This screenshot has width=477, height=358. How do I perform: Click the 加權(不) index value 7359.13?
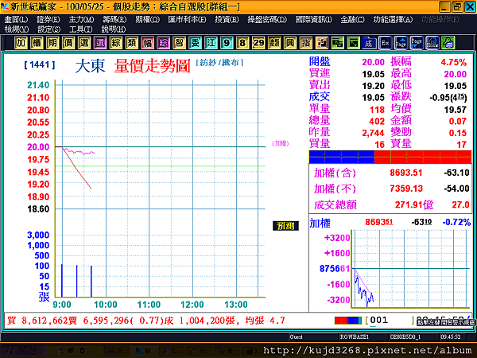[x=406, y=189]
